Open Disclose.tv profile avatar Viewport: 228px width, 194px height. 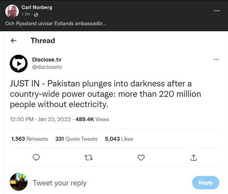(x=18, y=63)
